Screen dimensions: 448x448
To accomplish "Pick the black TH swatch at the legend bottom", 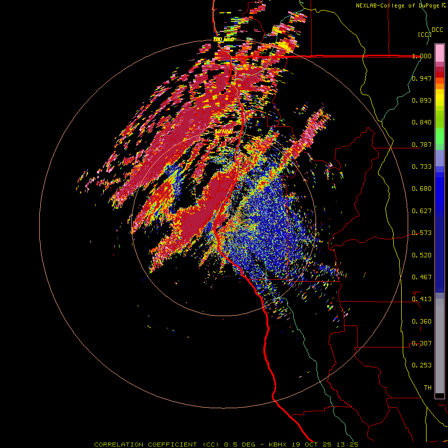I will 440,395.
